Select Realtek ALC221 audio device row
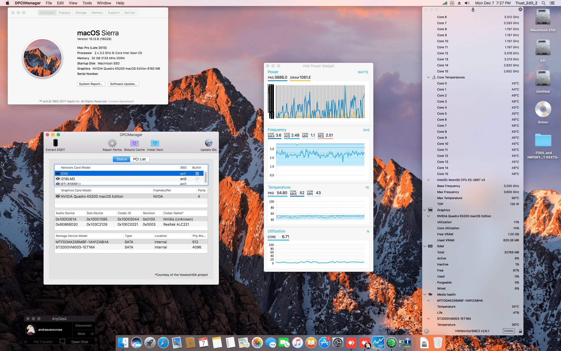This screenshot has height=351, width=561. click(x=131, y=224)
